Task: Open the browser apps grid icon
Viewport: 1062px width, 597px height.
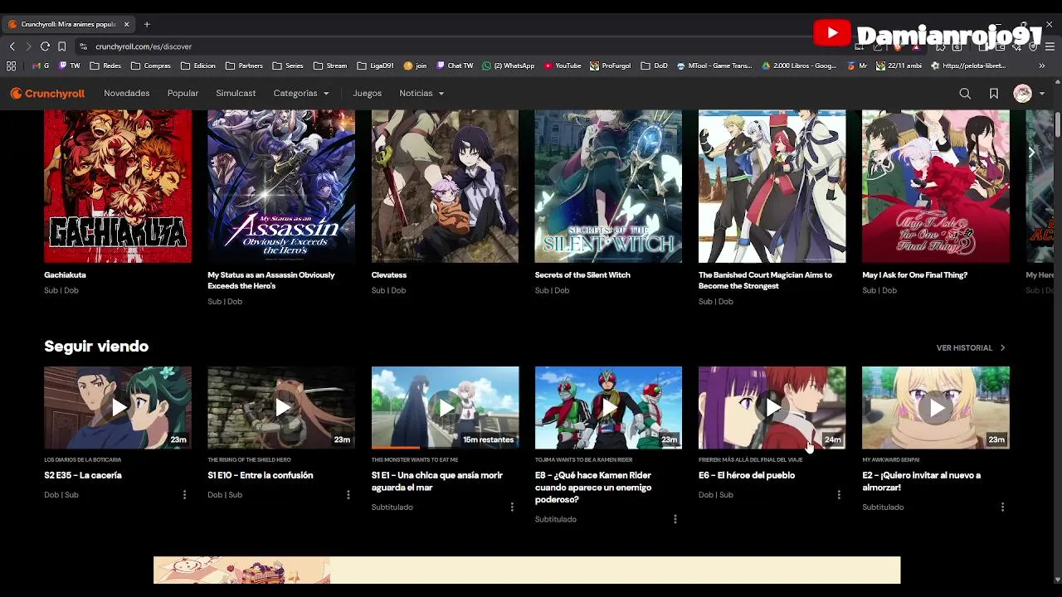Action: [11, 66]
